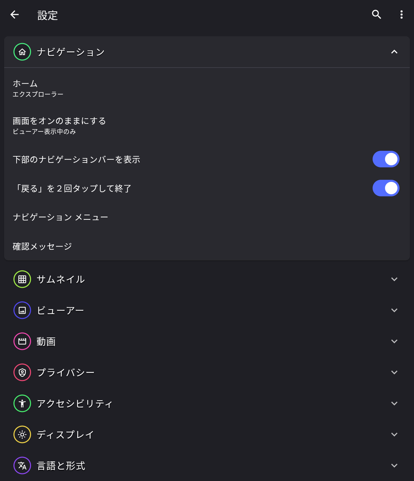
Task: Toggle 下部のナビゲーションバーを表示 switch
Action: (386, 159)
